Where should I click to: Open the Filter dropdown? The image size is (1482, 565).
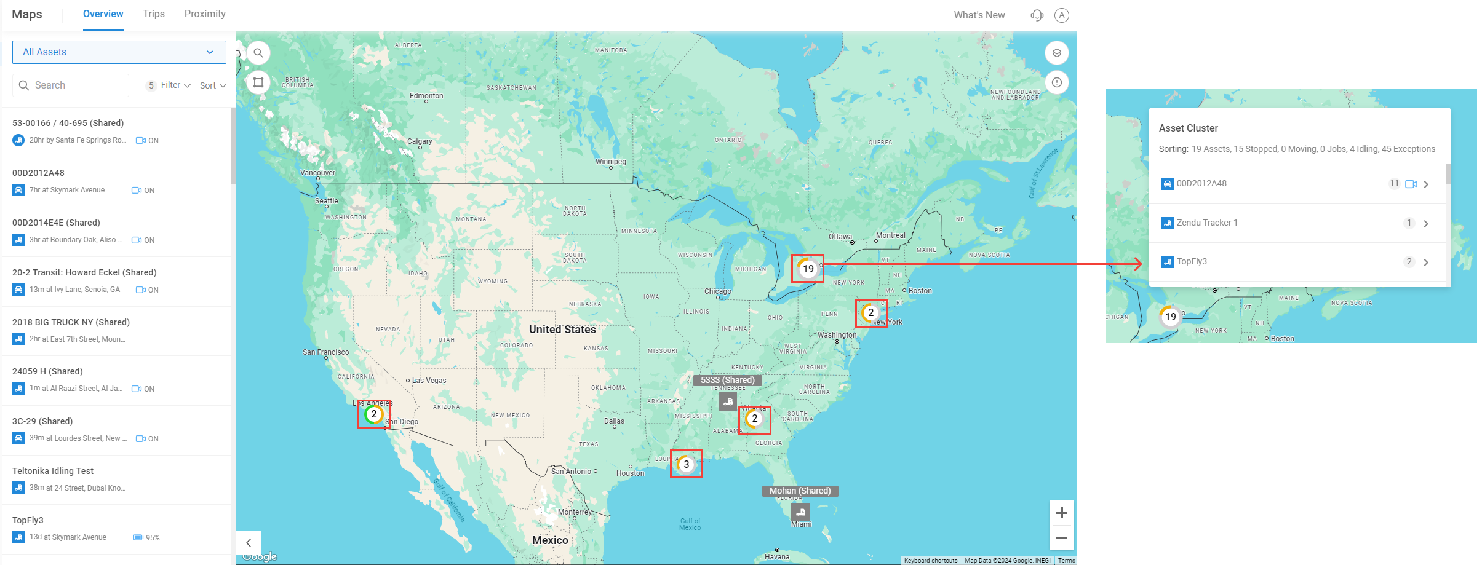[176, 85]
